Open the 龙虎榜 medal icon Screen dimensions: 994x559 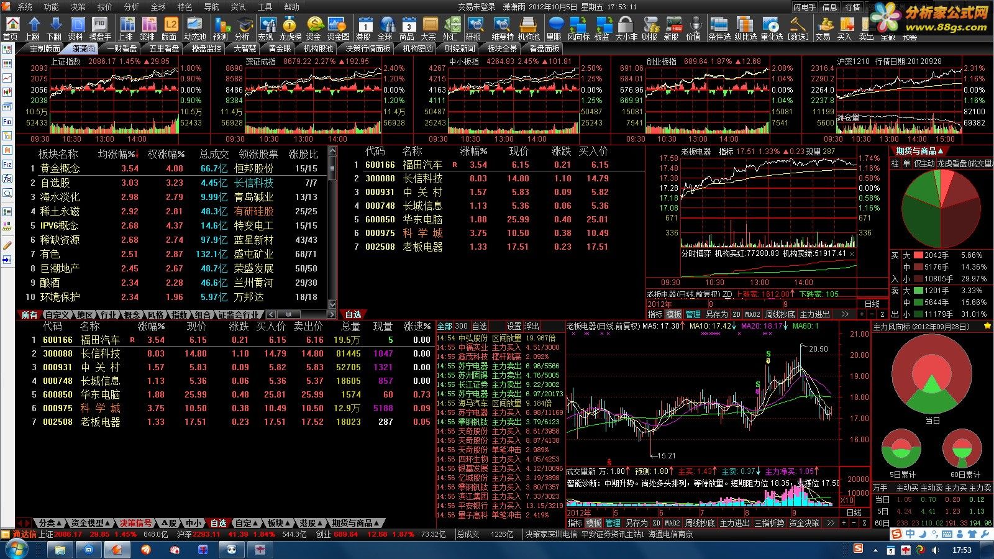click(290, 28)
